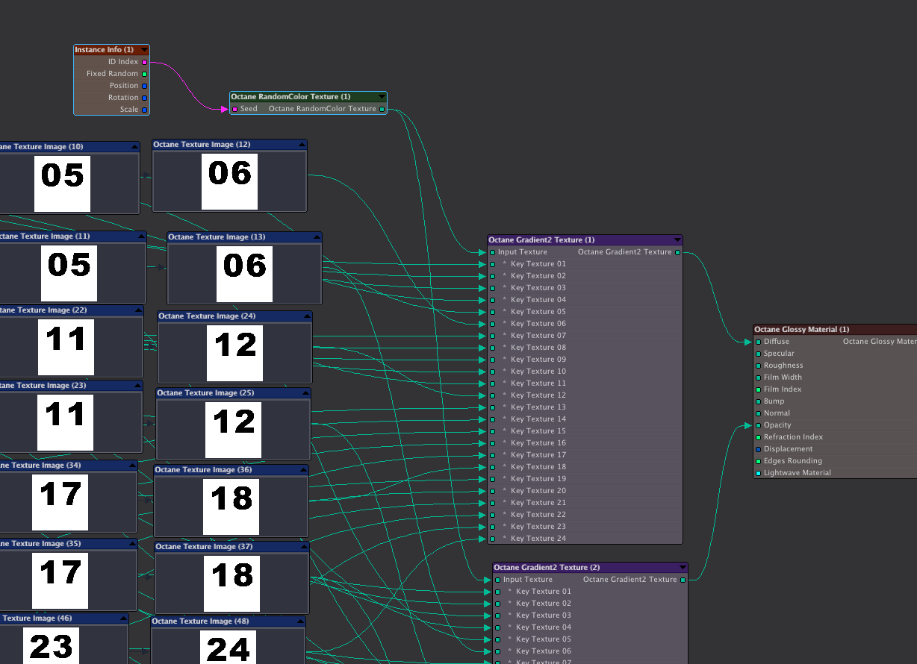
Task: Expand Octane Texture Image (12) node triangle
Action: pos(302,145)
